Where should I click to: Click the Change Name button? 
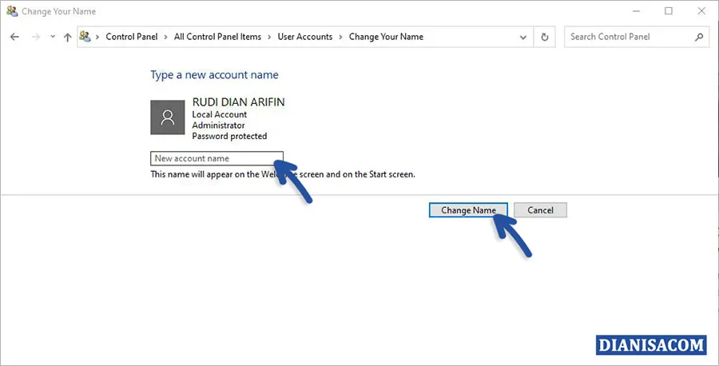pyautogui.click(x=468, y=210)
